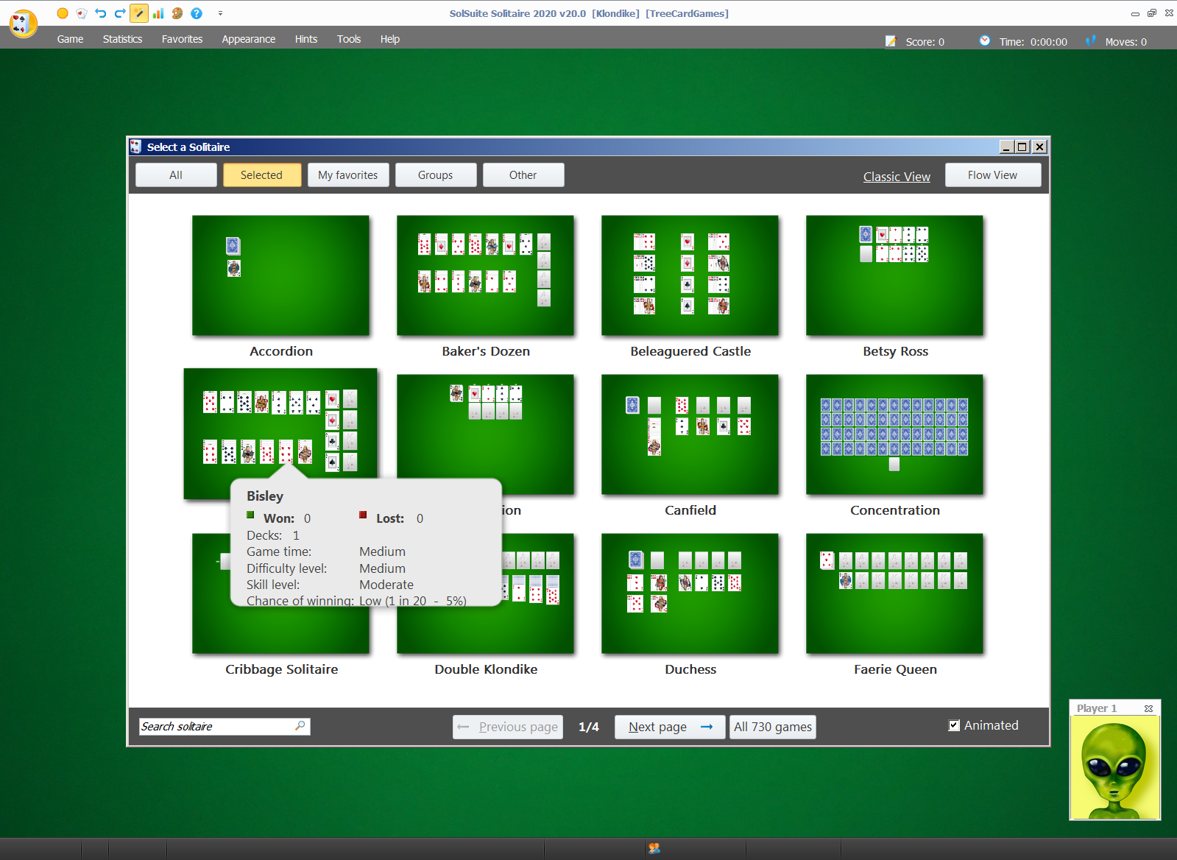Maximize the Select a Solitaire dialog
1177x860 pixels.
(1022, 147)
